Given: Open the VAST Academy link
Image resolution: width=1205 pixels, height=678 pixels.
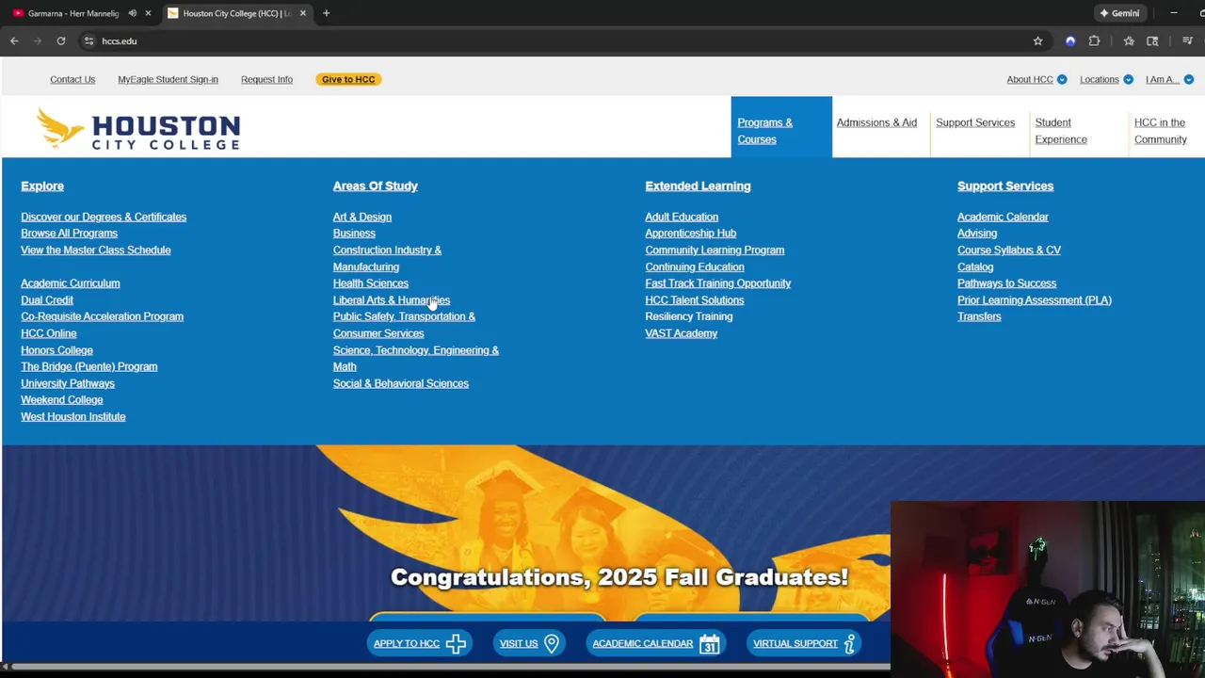Looking at the screenshot, I should [x=682, y=333].
